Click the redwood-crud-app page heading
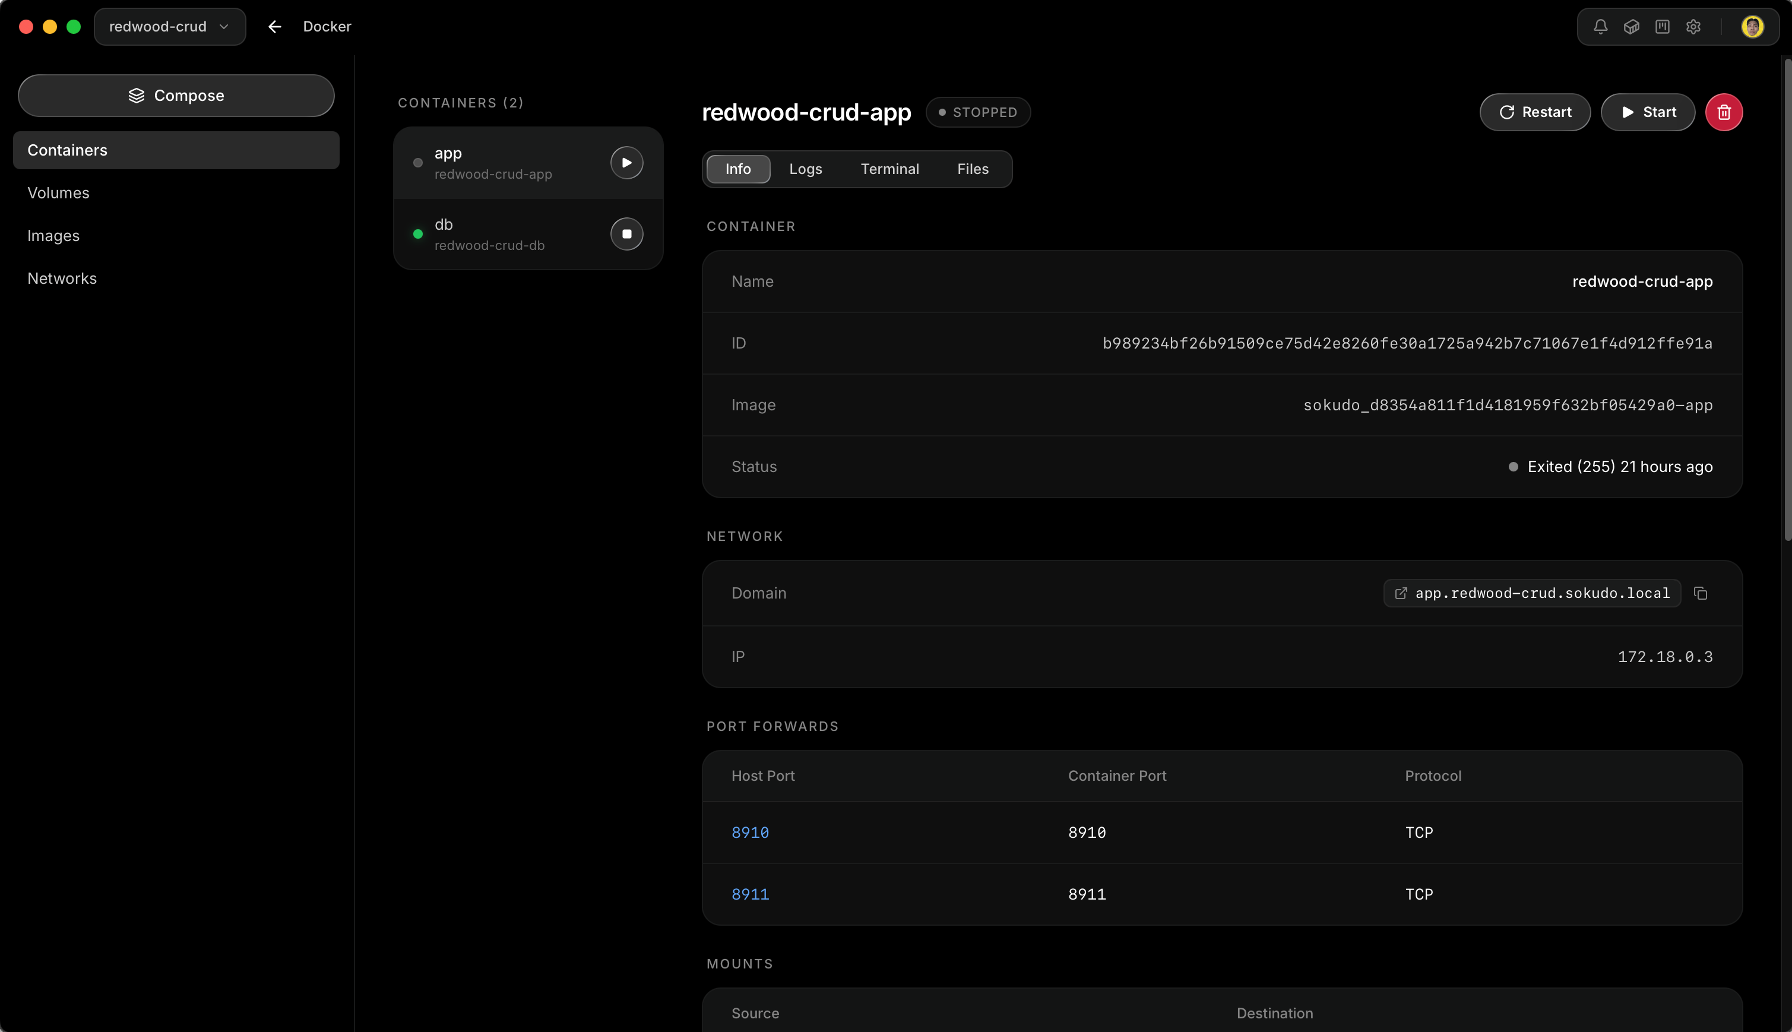The width and height of the screenshot is (1792, 1032). coord(806,112)
